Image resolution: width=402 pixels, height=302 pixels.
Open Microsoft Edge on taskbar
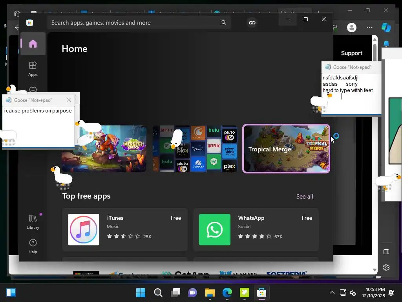227,293
